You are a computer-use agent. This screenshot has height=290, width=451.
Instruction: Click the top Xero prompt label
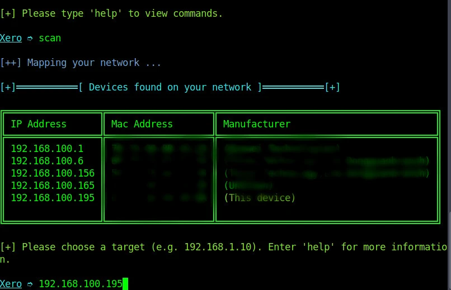[x=11, y=38]
